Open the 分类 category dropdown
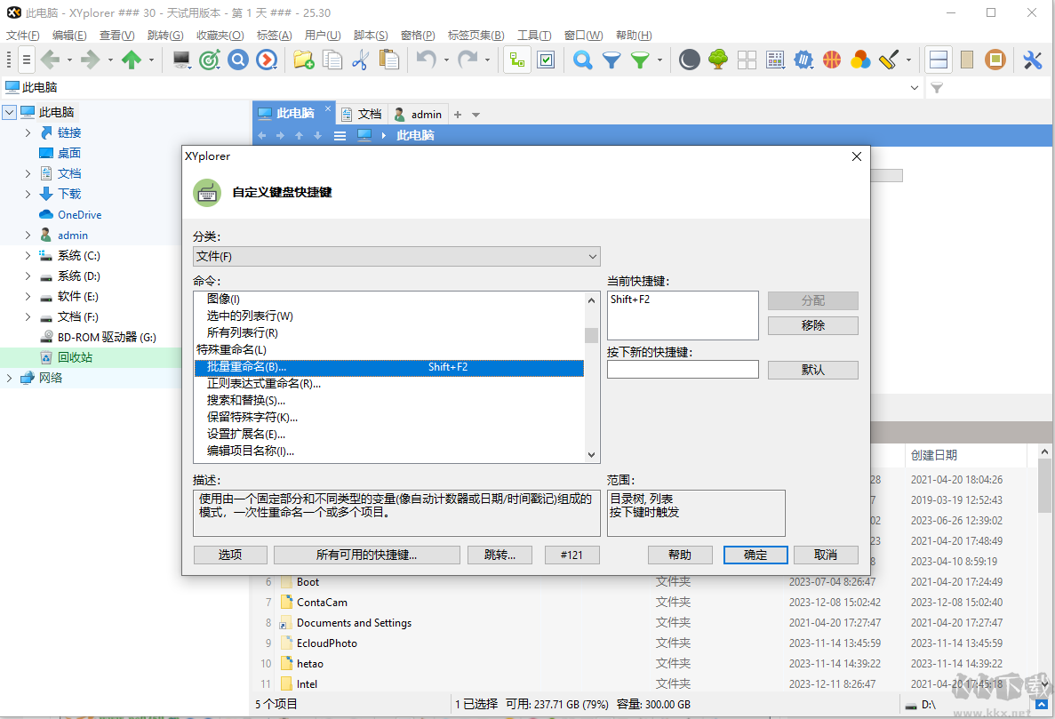This screenshot has height=719, width=1055. click(x=396, y=257)
